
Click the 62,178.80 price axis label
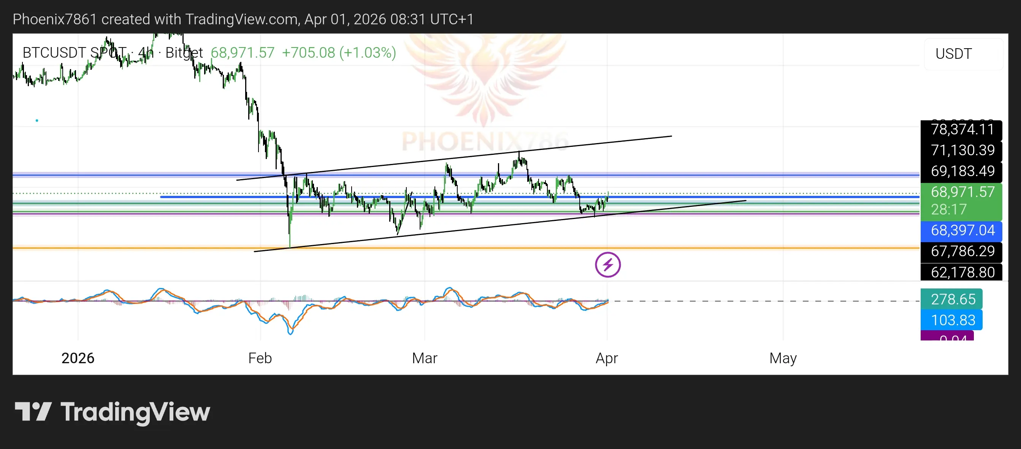(962, 273)
